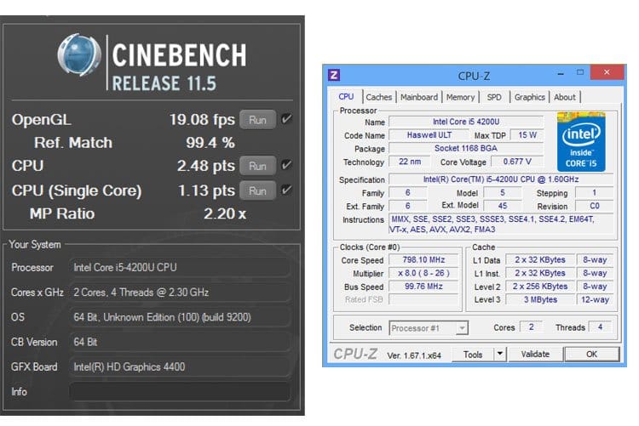Run the CPU Single Core benchmark
Image resolution: width=639 pixels, height=426 pixels.
point(256,190)
